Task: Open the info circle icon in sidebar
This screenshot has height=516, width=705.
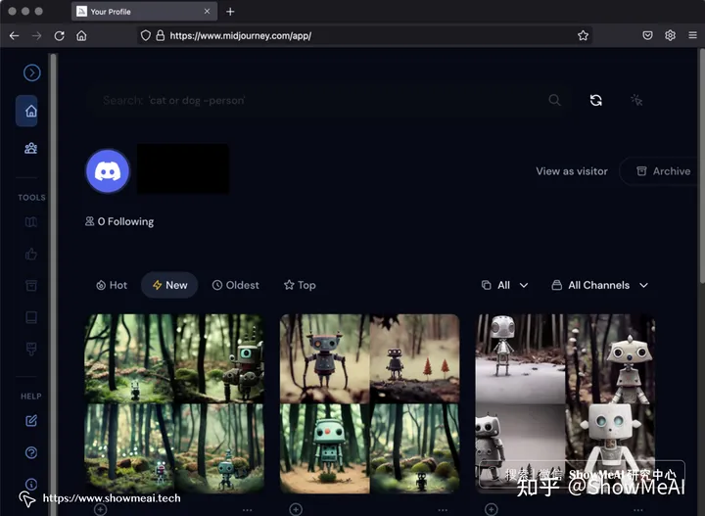Action: (x=31, y=484)
